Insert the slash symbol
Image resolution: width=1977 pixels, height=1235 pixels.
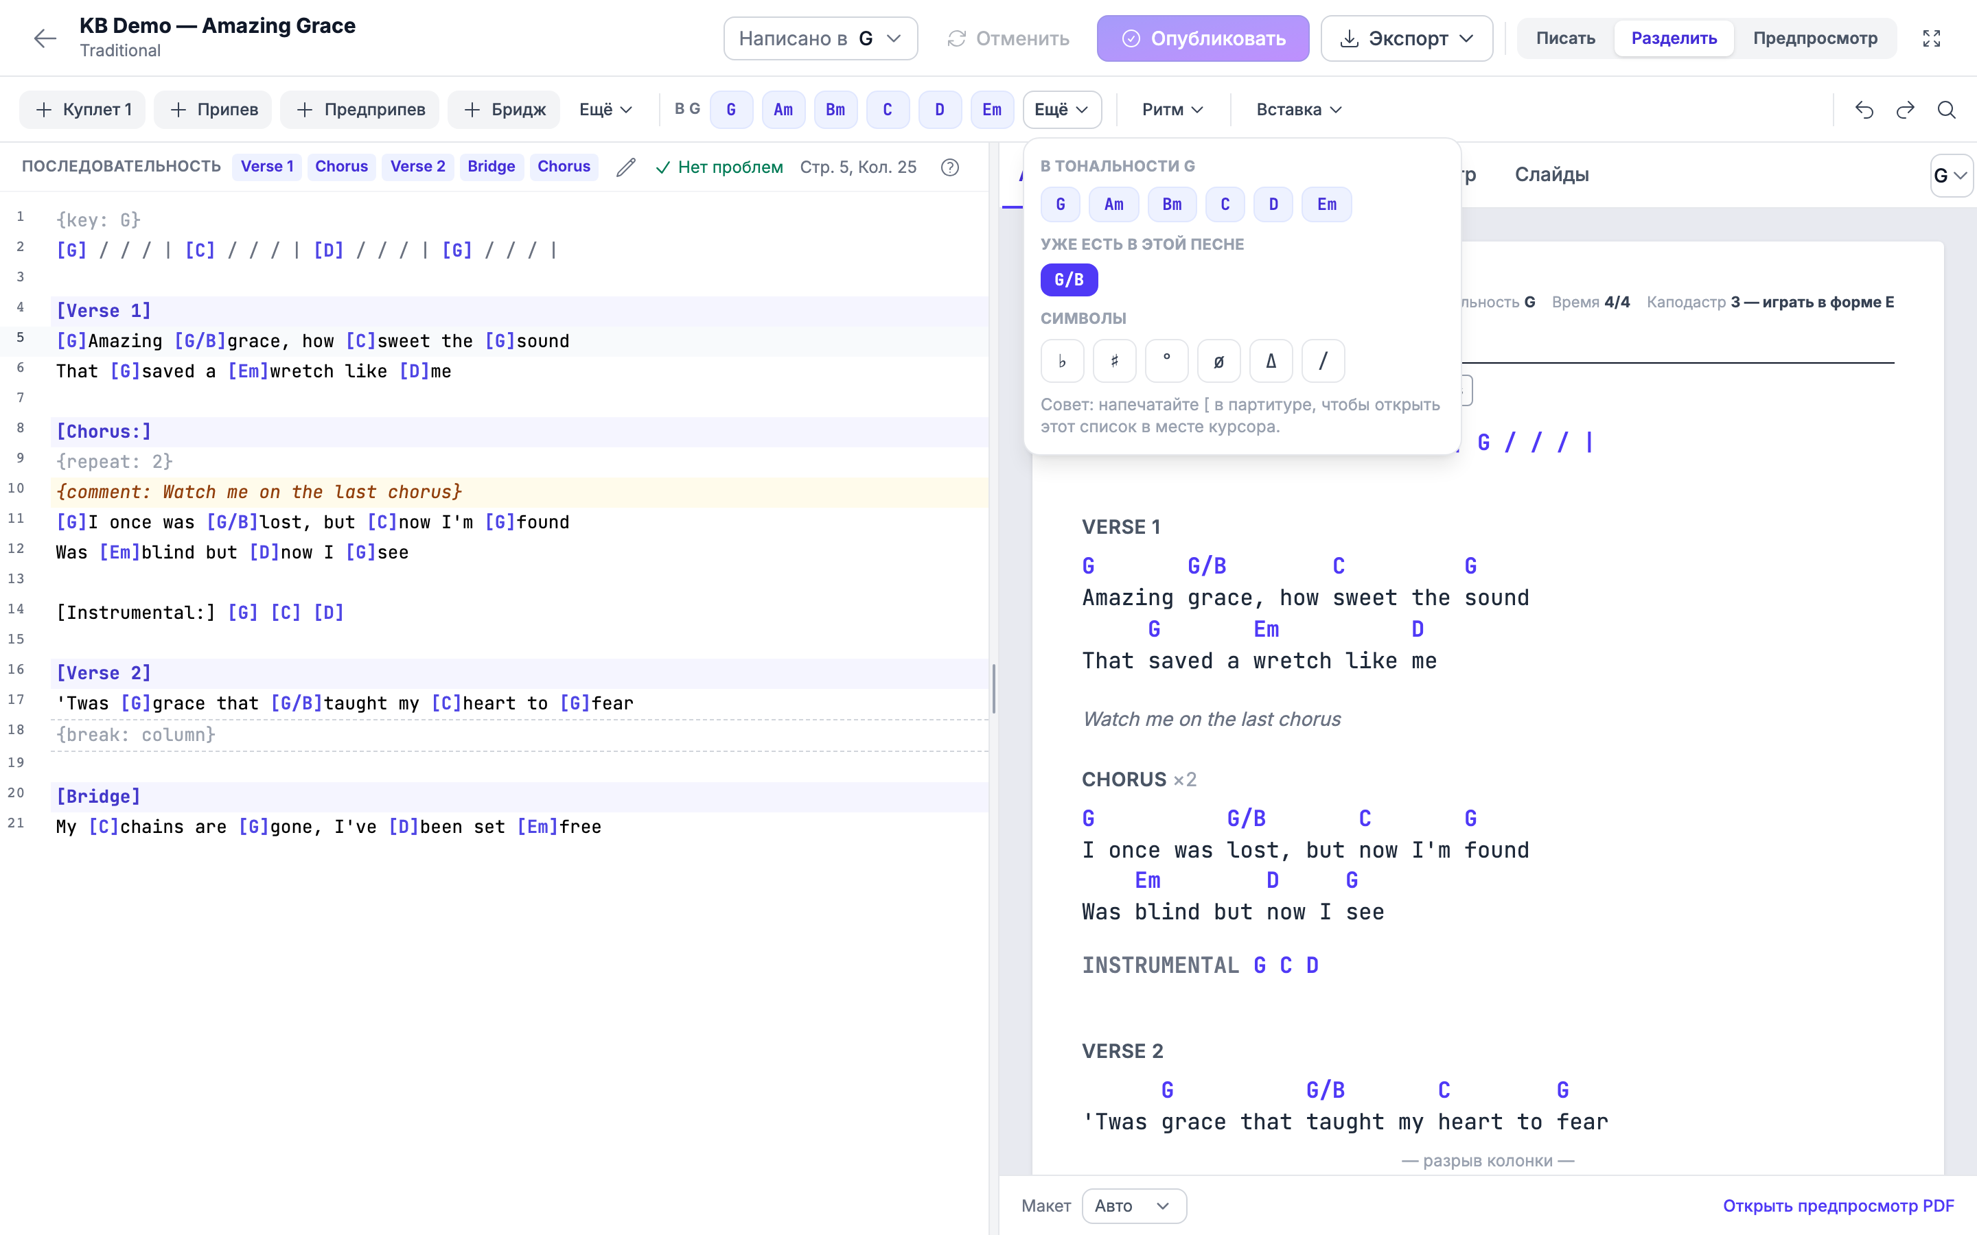[1323, 361]
